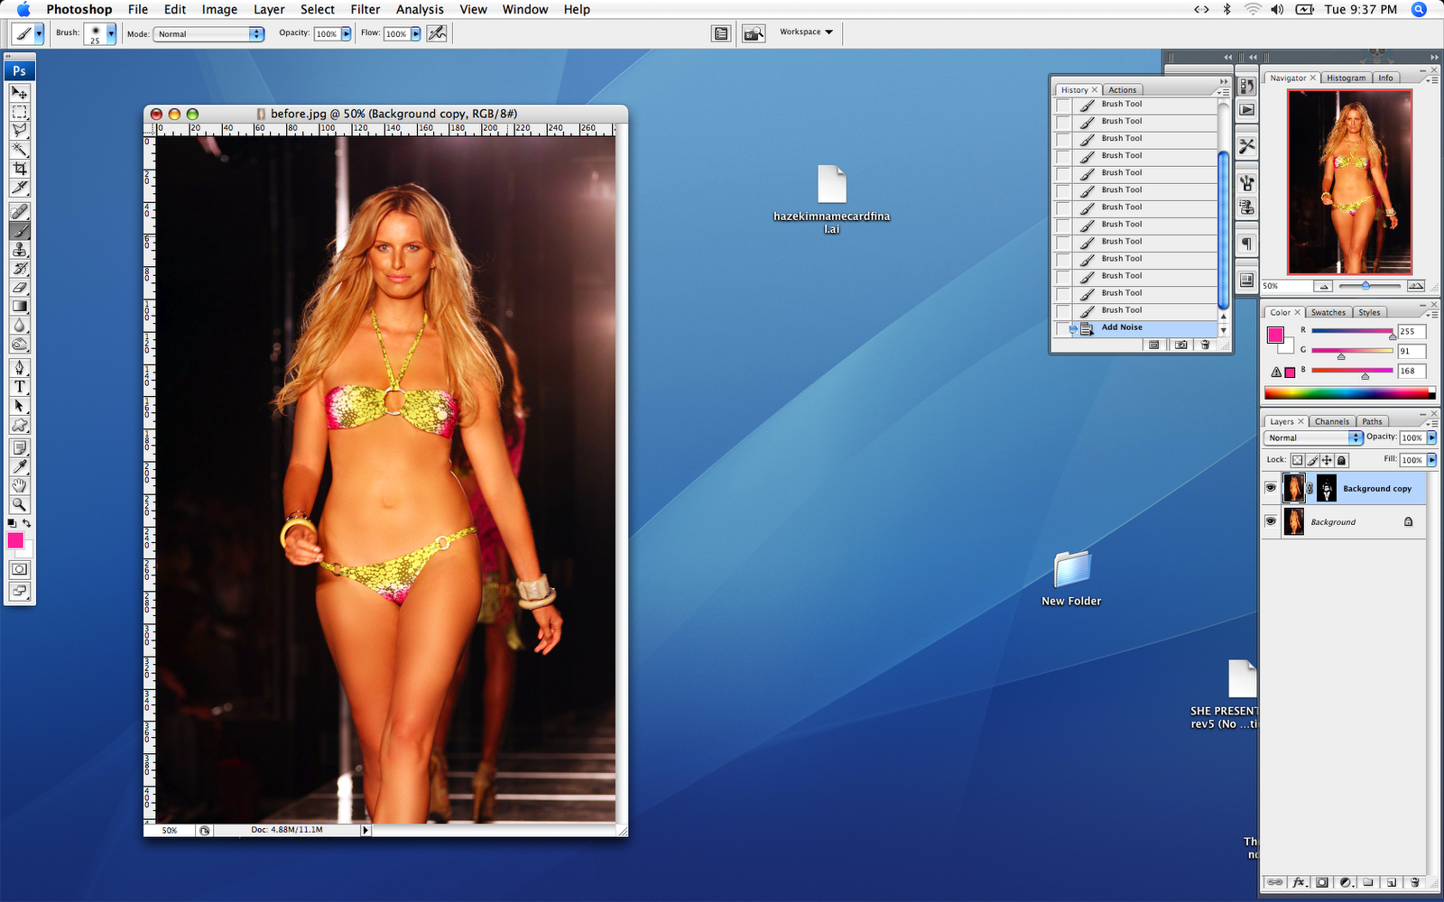
Task: Open the Brush preset picker dropdown
Action: 111,34
